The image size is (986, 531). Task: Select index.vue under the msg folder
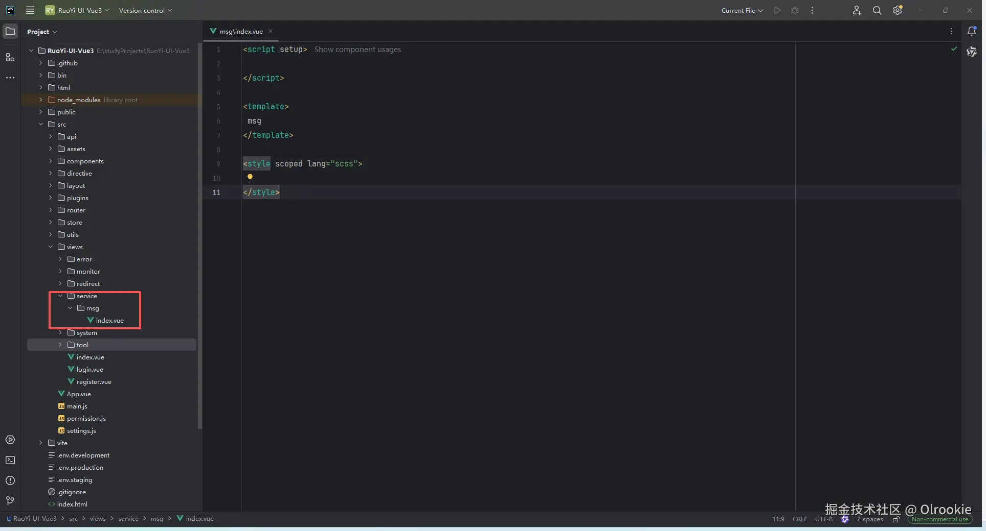click(x=110, y=320)
